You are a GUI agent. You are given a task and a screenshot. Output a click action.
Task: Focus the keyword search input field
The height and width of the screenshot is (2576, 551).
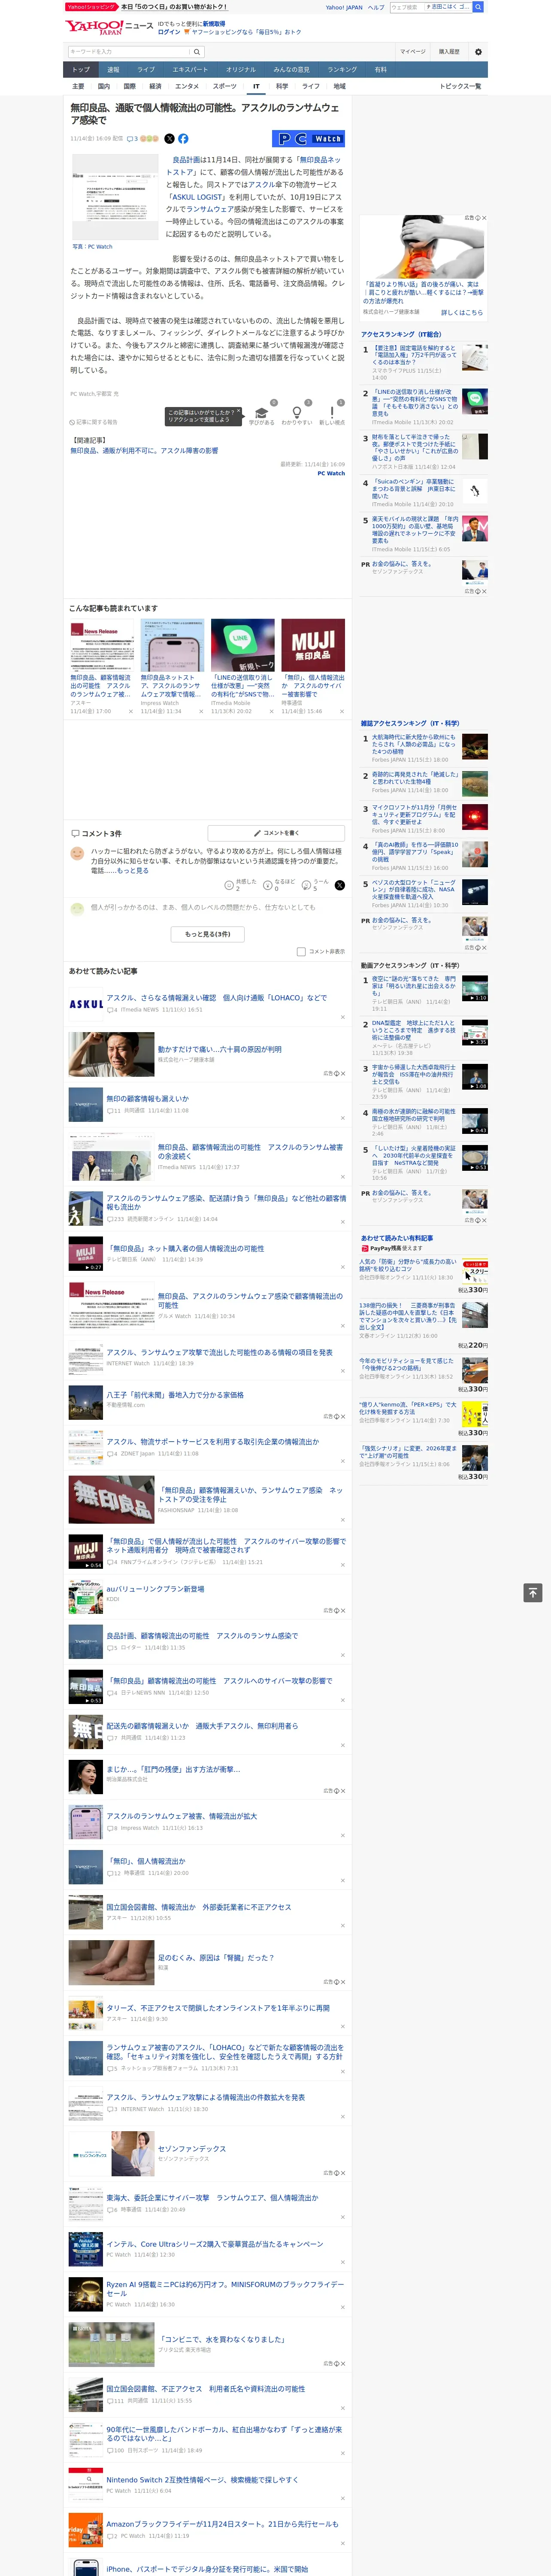coord(129,51)
